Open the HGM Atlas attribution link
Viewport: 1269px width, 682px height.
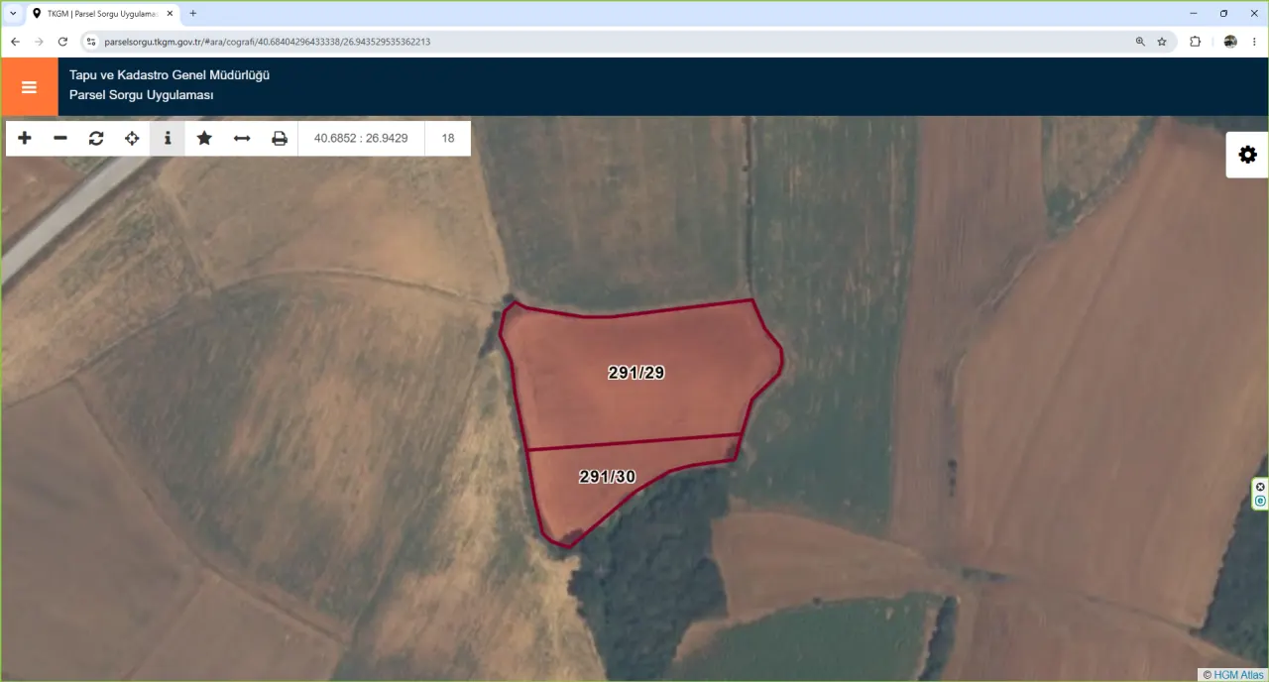tap(1238, 674)
